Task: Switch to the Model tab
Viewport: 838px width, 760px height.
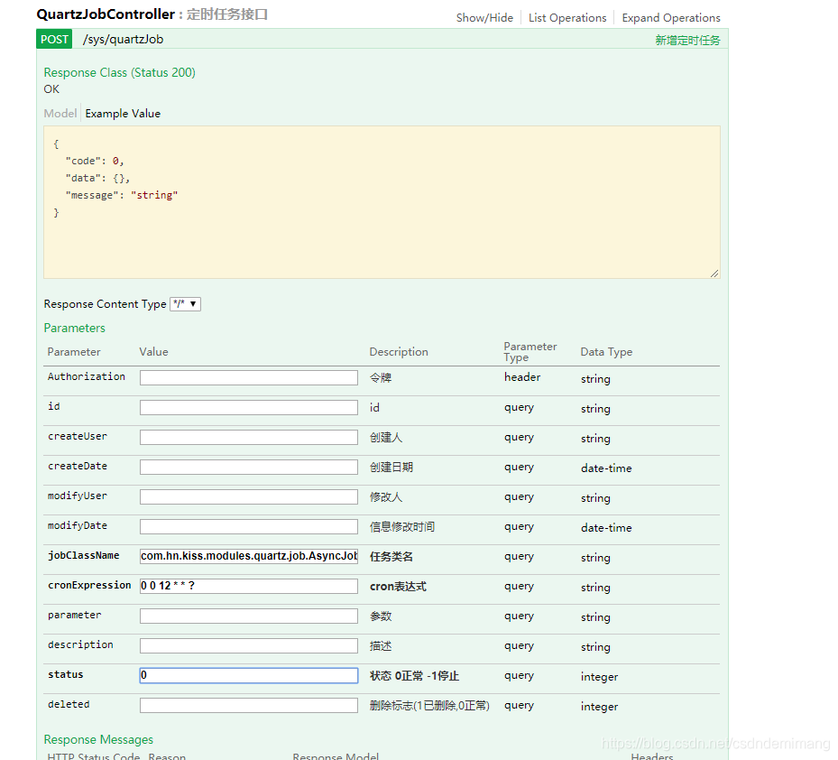Action: click(x=60, y=114)
